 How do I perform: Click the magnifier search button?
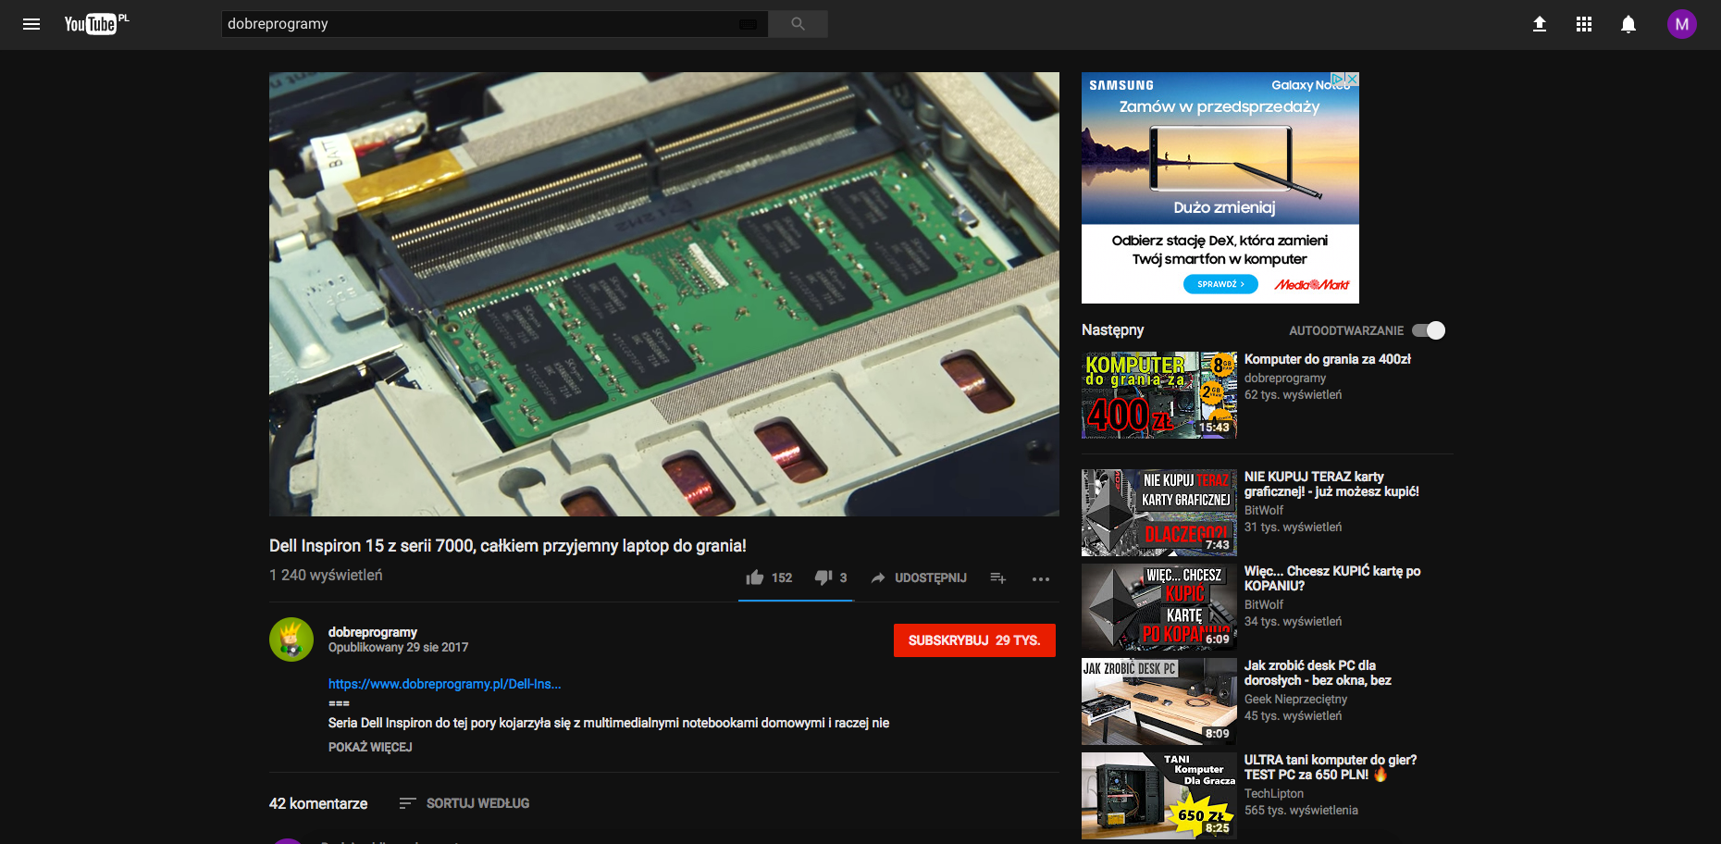point(798,24)
